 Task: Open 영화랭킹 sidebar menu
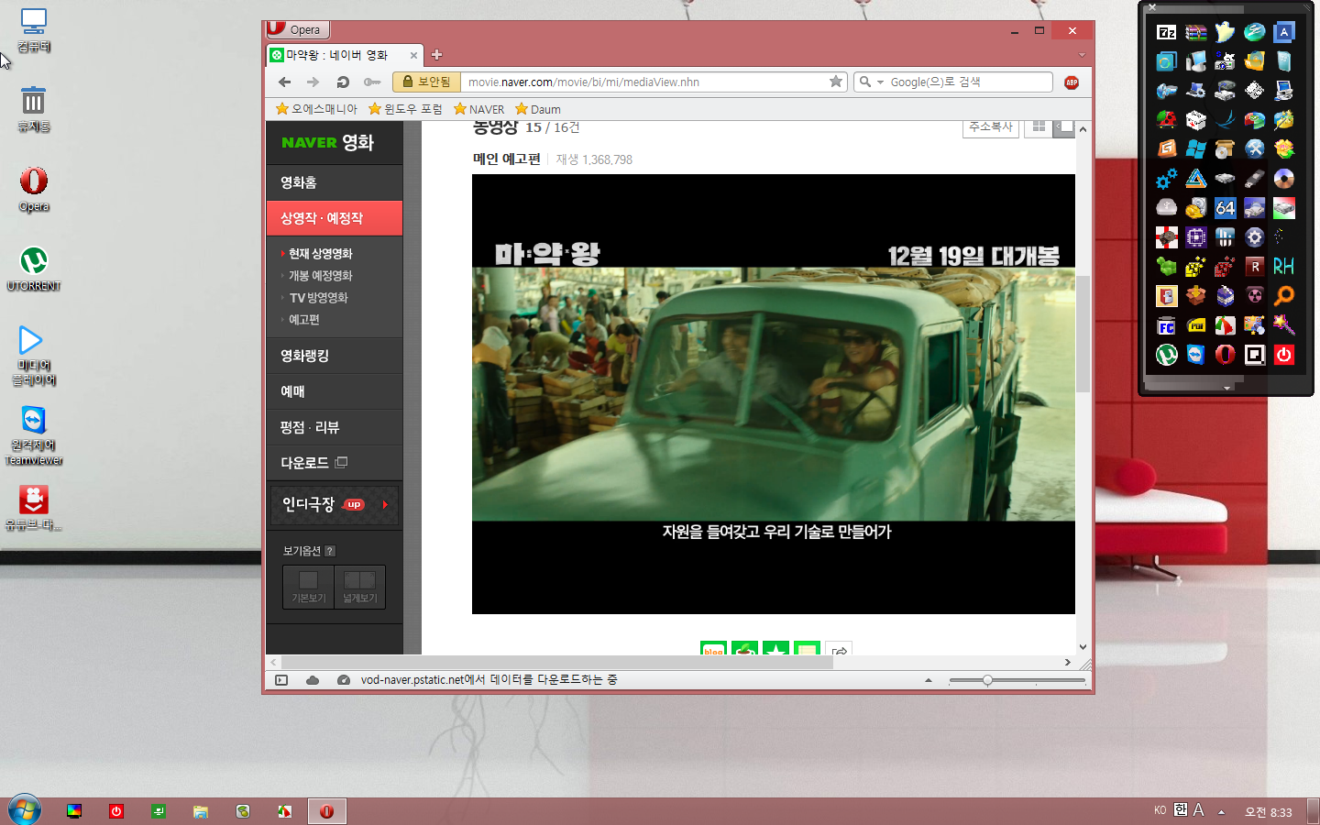(x=335, y=356)
